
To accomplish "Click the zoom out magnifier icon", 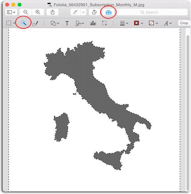I will coord(26,12).
